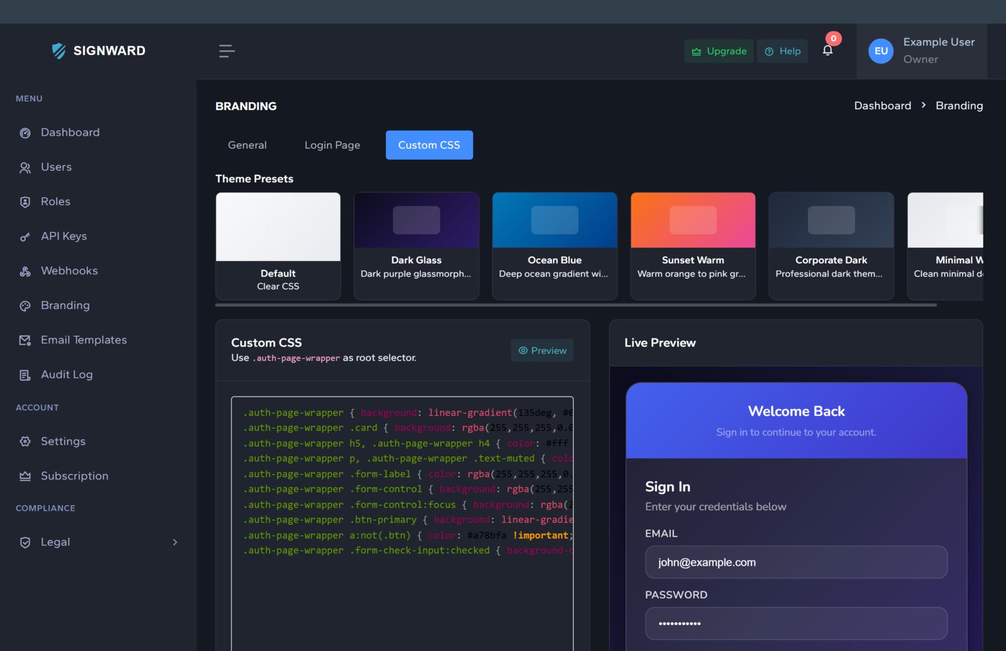Open the Example User profile menu
Screen dimensions: 1006x651
point(922,51)
